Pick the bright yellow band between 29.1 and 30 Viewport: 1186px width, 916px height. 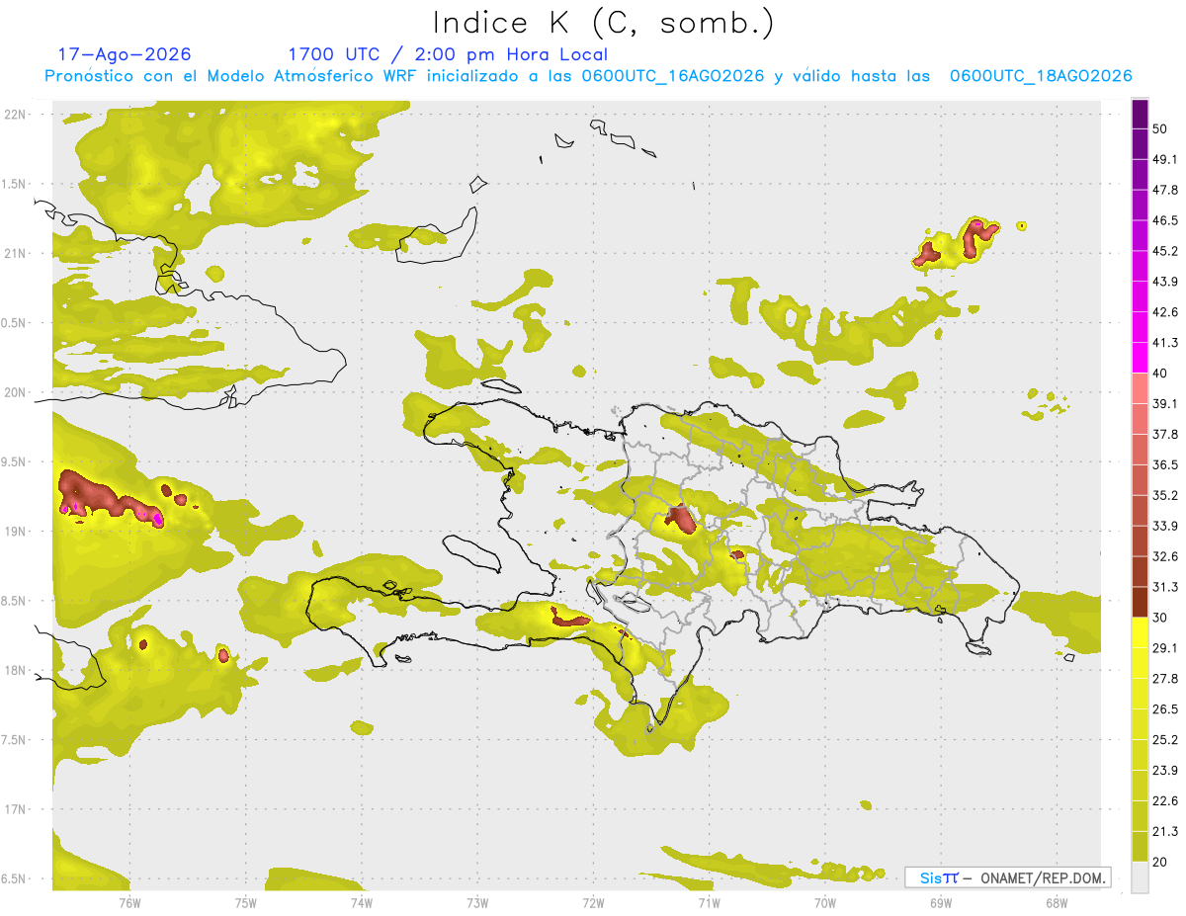(1140, 633)
